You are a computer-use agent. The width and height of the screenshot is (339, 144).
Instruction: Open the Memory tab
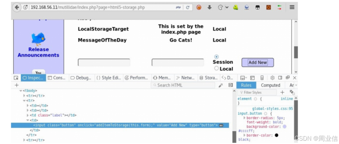point(162,78)
